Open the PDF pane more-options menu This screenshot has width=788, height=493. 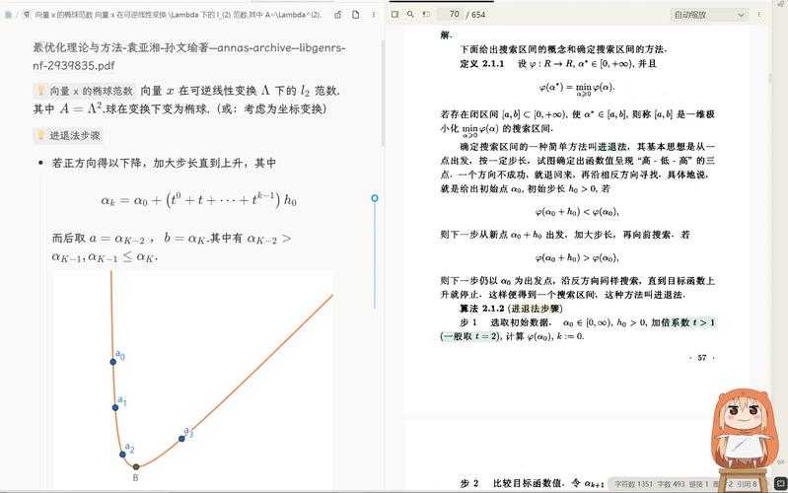759,15
